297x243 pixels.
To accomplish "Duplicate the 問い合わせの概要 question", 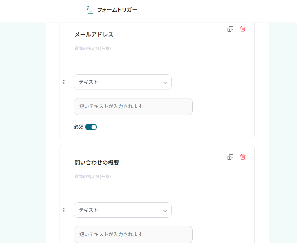I will 230,157.
